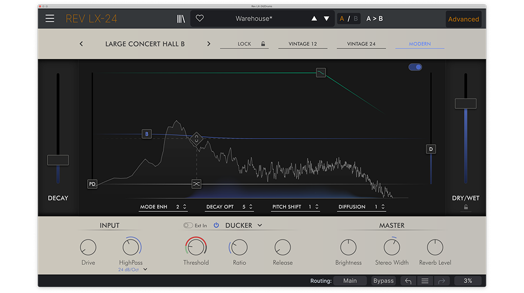Select slot B in the A/B compare
Viewport: 524px width, 293px height.
[x=355, y=19]
